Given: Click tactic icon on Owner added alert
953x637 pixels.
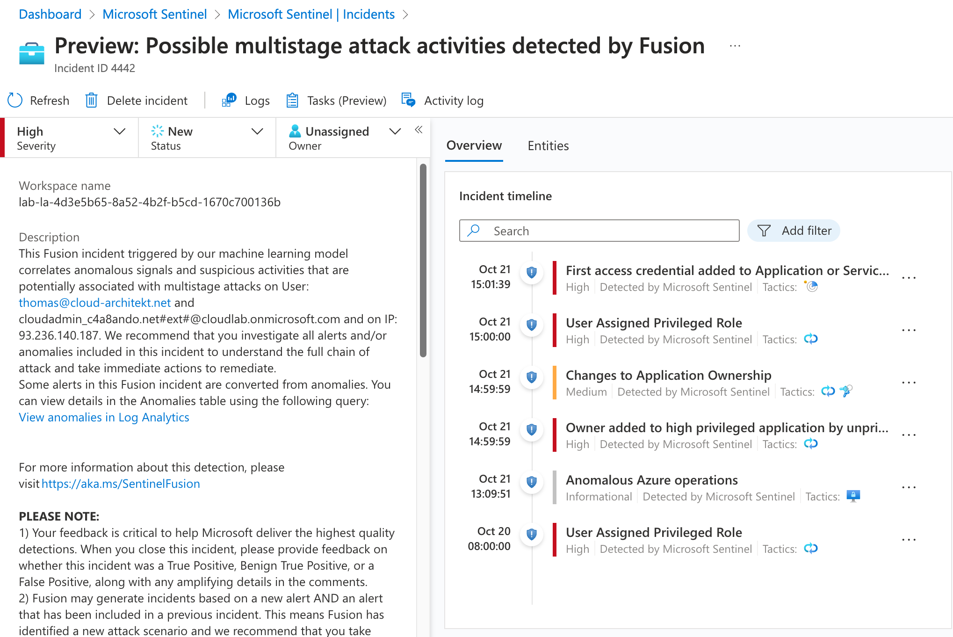Looking at the screenshot, I should pyautogui.click(x=811, y=443).
